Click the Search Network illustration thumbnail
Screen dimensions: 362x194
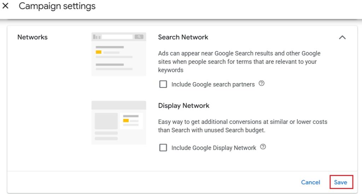pos(118,54)
